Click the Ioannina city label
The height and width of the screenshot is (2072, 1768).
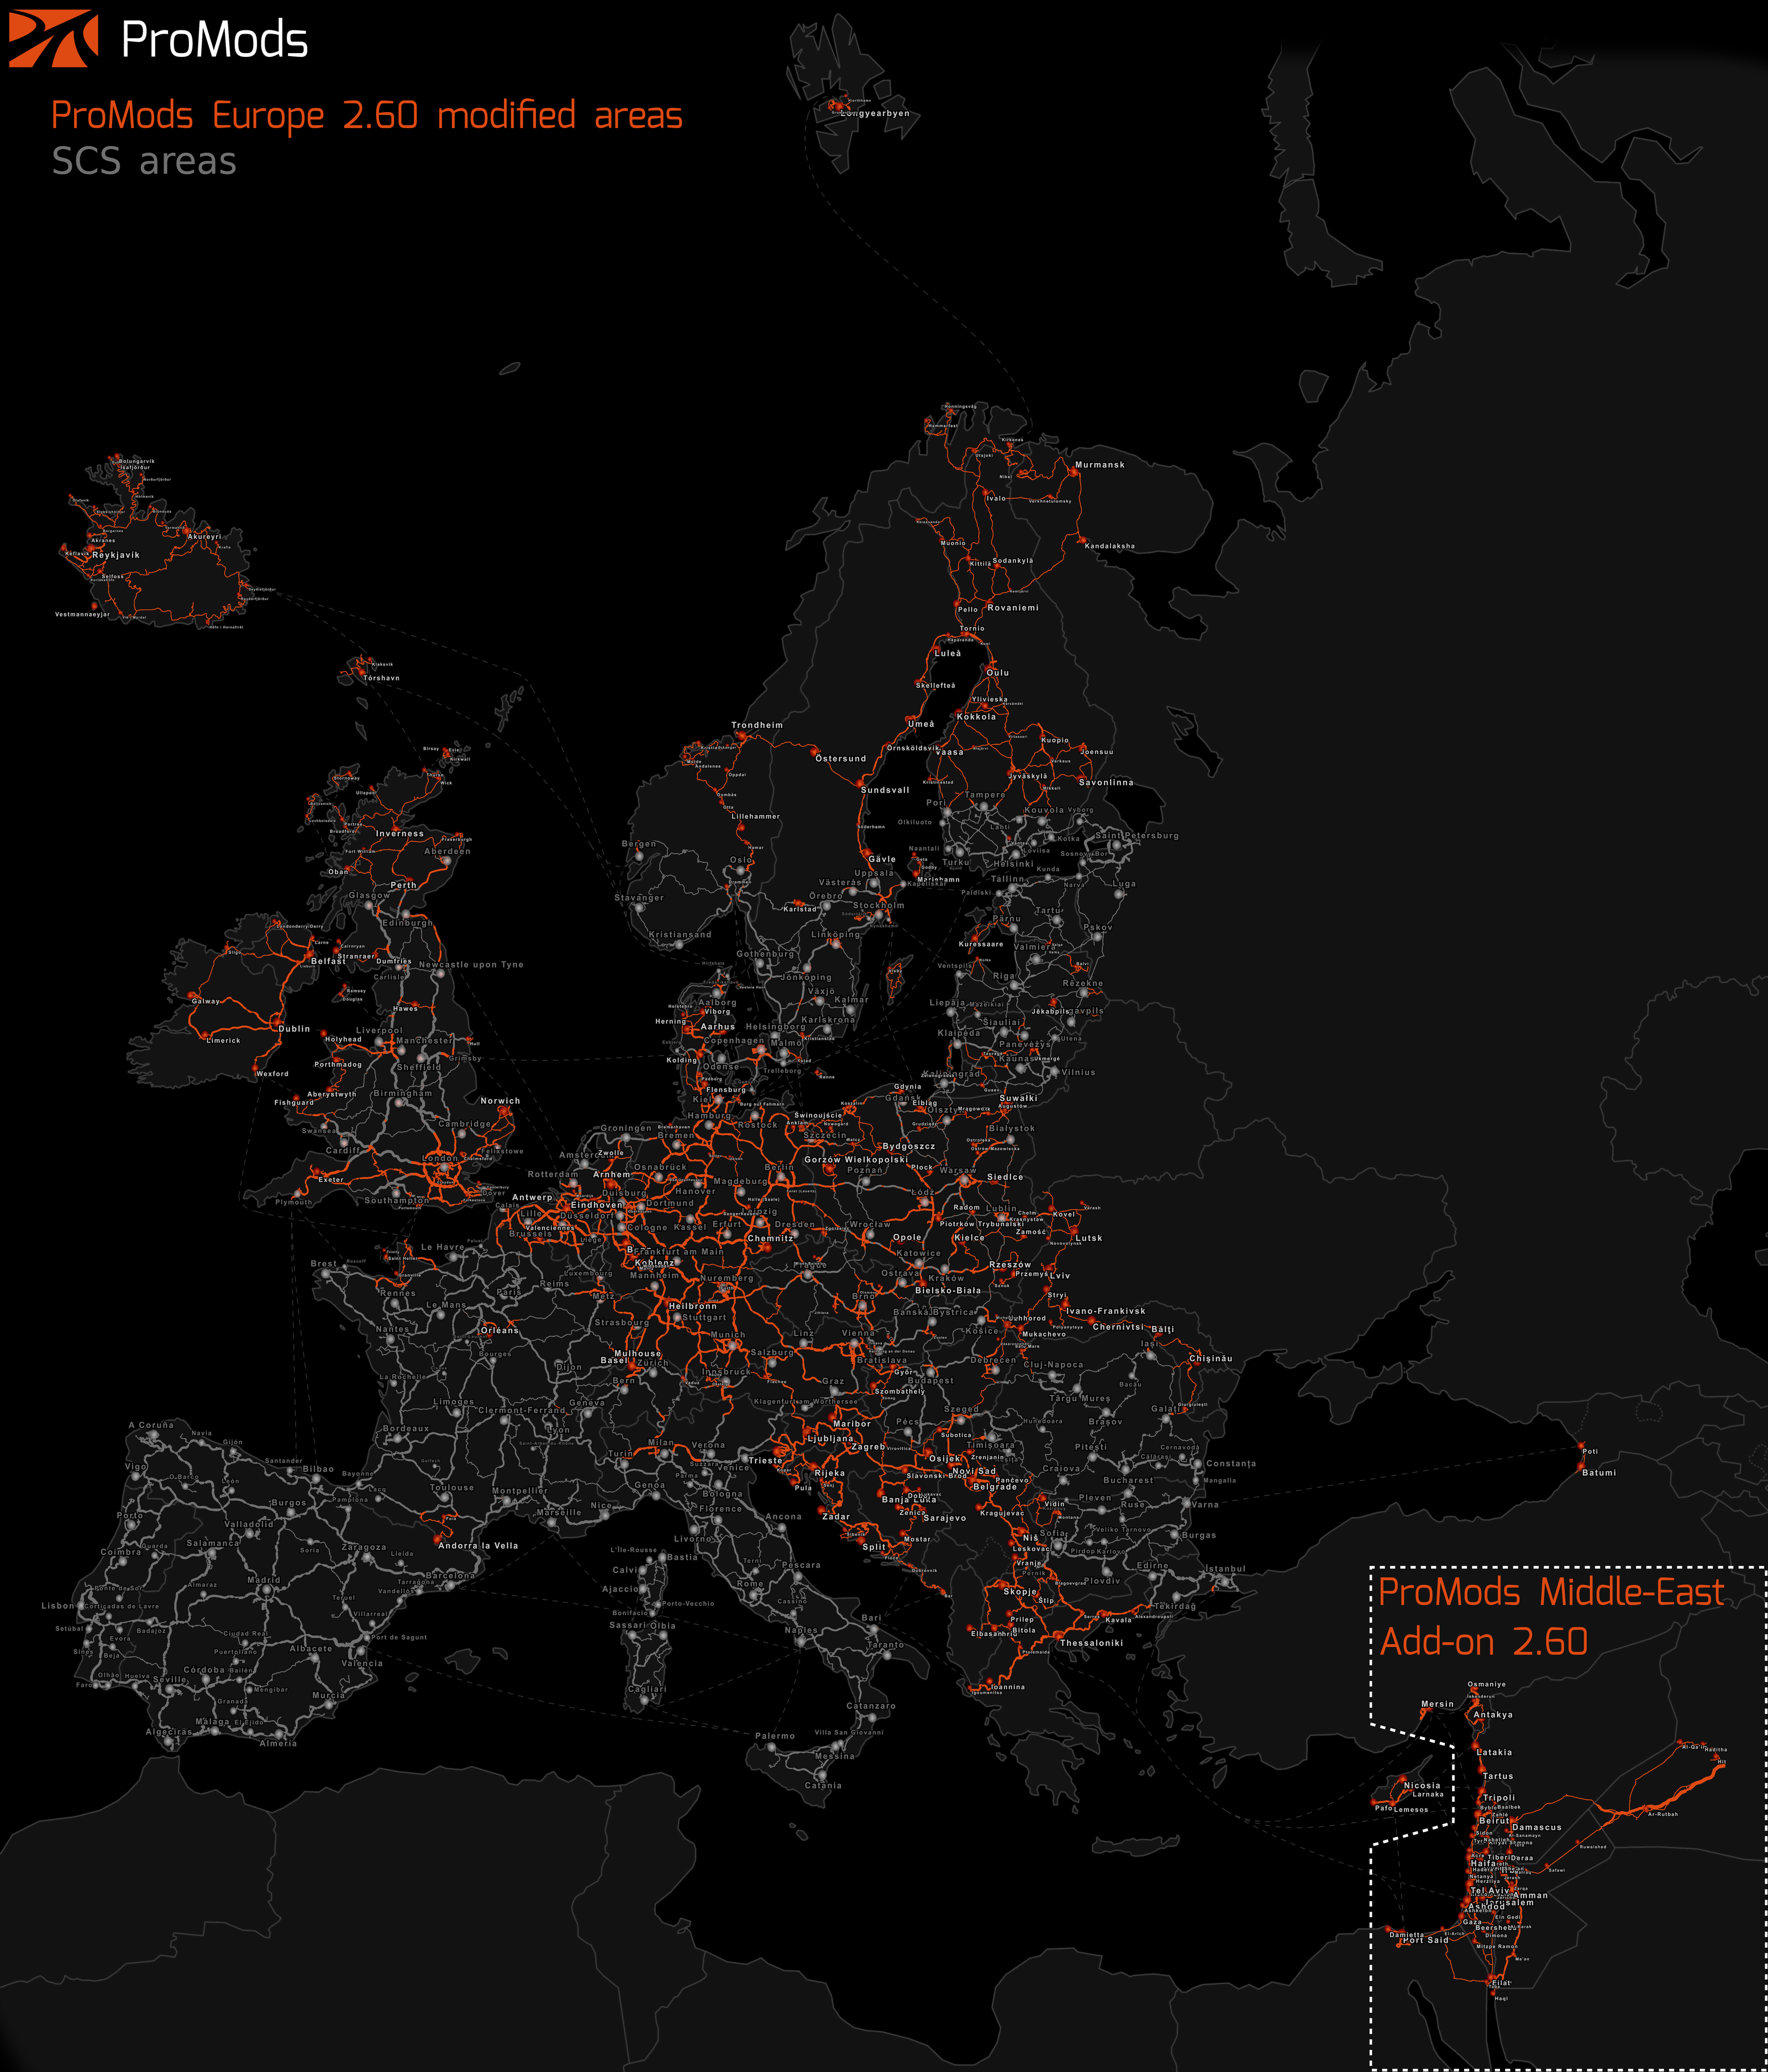1007,1686
